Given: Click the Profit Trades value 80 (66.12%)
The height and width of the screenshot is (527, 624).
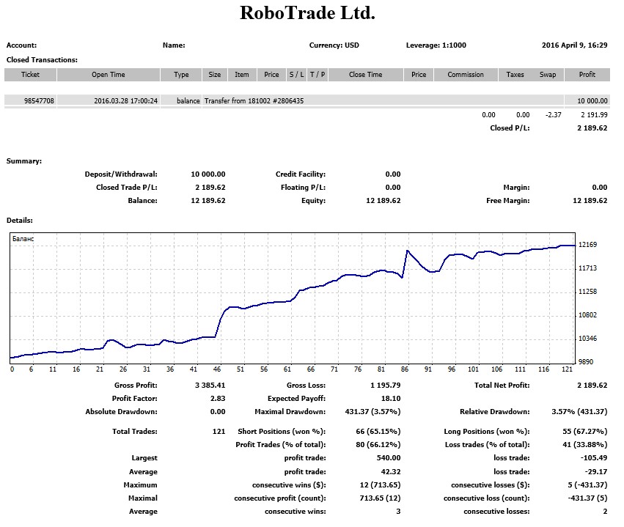Looking at the screenshot, I should (378, 445).
